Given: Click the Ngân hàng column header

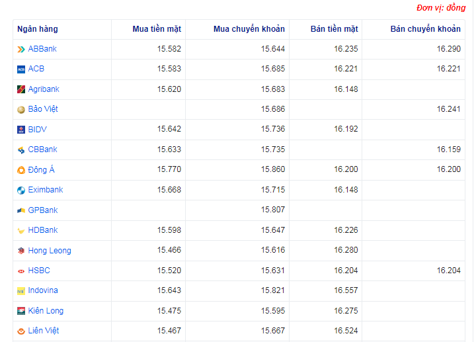Looking at the screenshot, I should pos(38,29).
